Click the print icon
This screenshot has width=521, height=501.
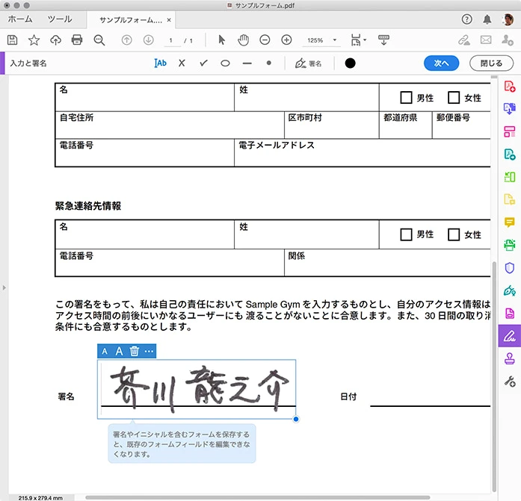pos(77,40)
